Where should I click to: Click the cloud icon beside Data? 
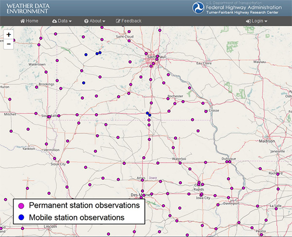click(55, 21)
